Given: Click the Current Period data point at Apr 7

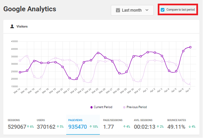Looking at the screenshot, I should click(190, 47).
